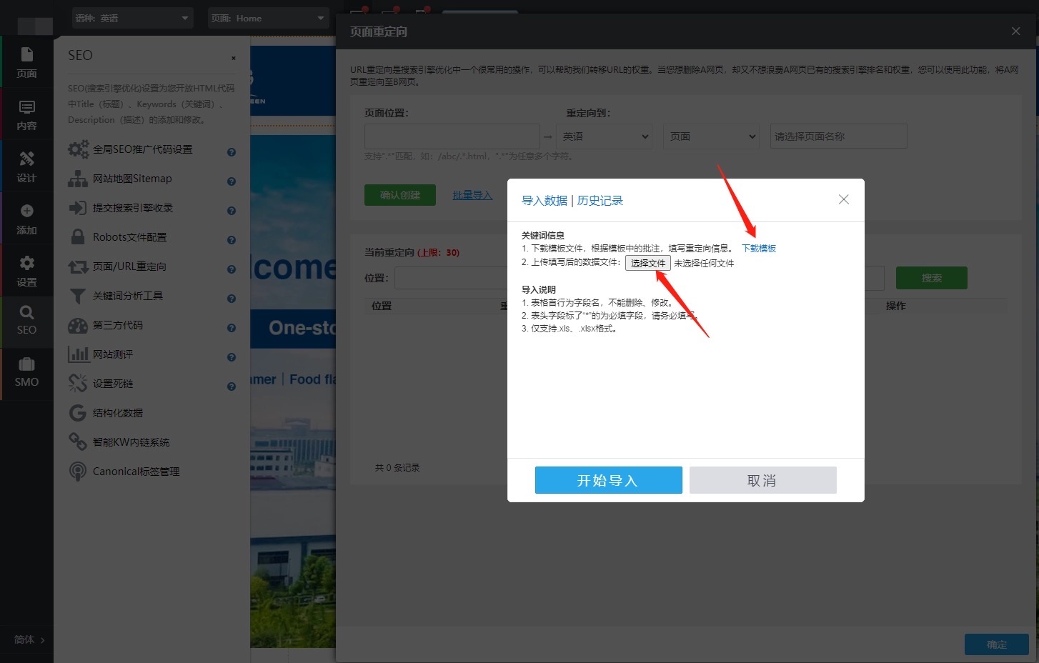The width and height of the screenshot is (1039, 663).
Task: Switch to 历史记录 tab in dialog
Action: 600,201
